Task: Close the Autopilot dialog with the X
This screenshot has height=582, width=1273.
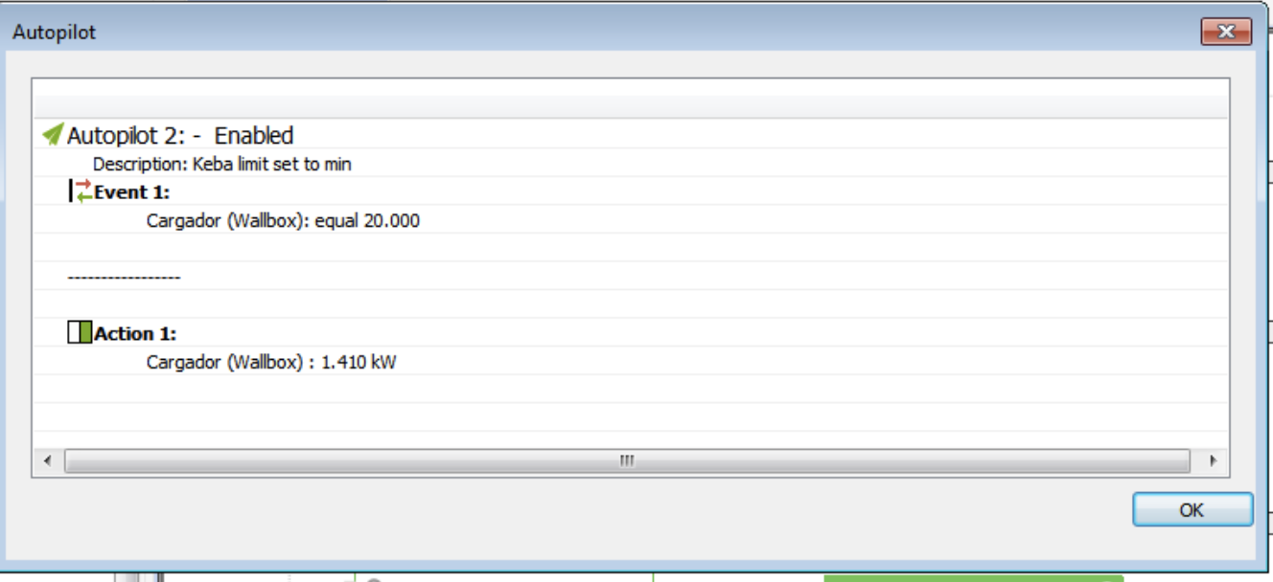Action: pyautogui.click(x=1226, y=33)
